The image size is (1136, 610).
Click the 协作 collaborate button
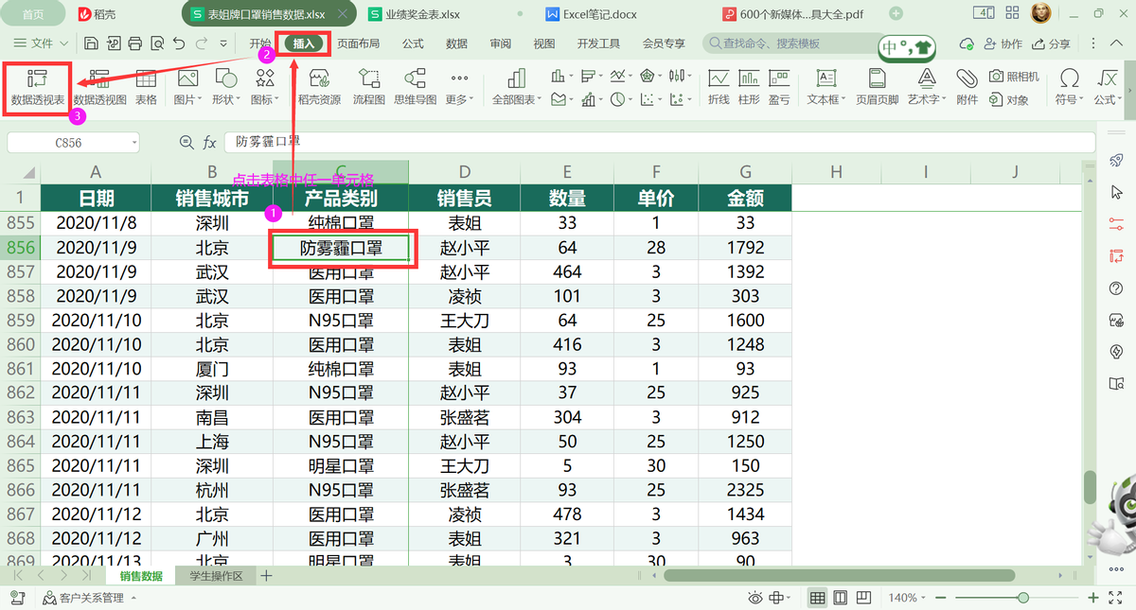pos(1003,44)
